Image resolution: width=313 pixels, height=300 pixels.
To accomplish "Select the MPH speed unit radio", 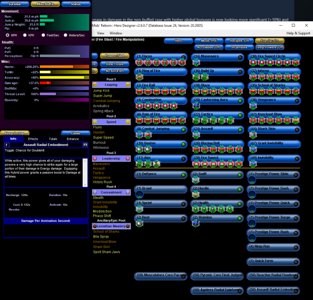I will tap(8, 35).
